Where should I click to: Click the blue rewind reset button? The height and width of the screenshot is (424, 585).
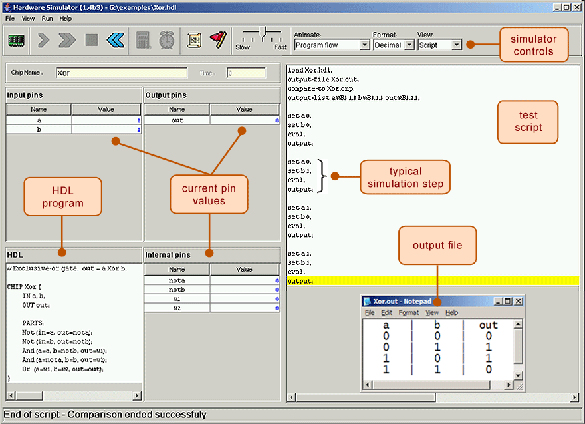point(116,41)
